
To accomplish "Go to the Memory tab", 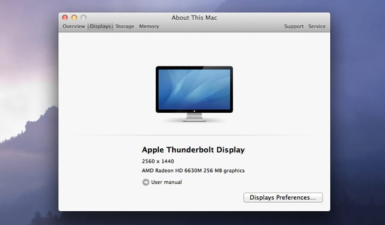I will click(x=149, y=26).
